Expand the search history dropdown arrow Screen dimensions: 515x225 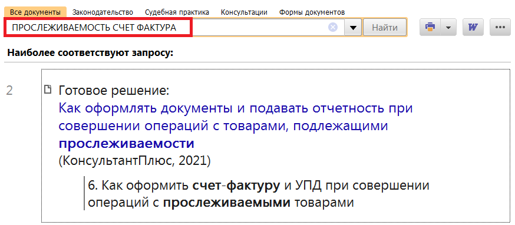(353, 28)
